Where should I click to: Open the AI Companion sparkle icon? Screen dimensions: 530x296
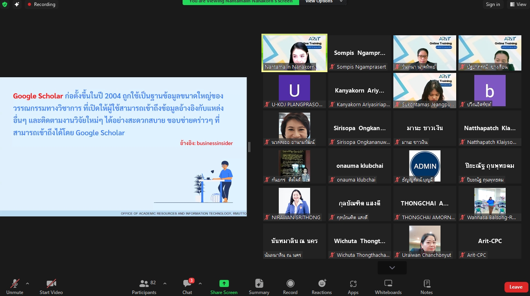click(17, 4)
